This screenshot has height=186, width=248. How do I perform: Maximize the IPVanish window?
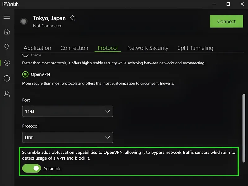(228, 4)
